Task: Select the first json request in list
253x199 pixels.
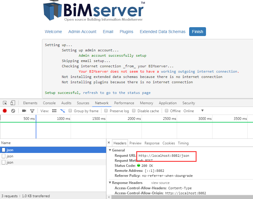Action: pos(9,150)
